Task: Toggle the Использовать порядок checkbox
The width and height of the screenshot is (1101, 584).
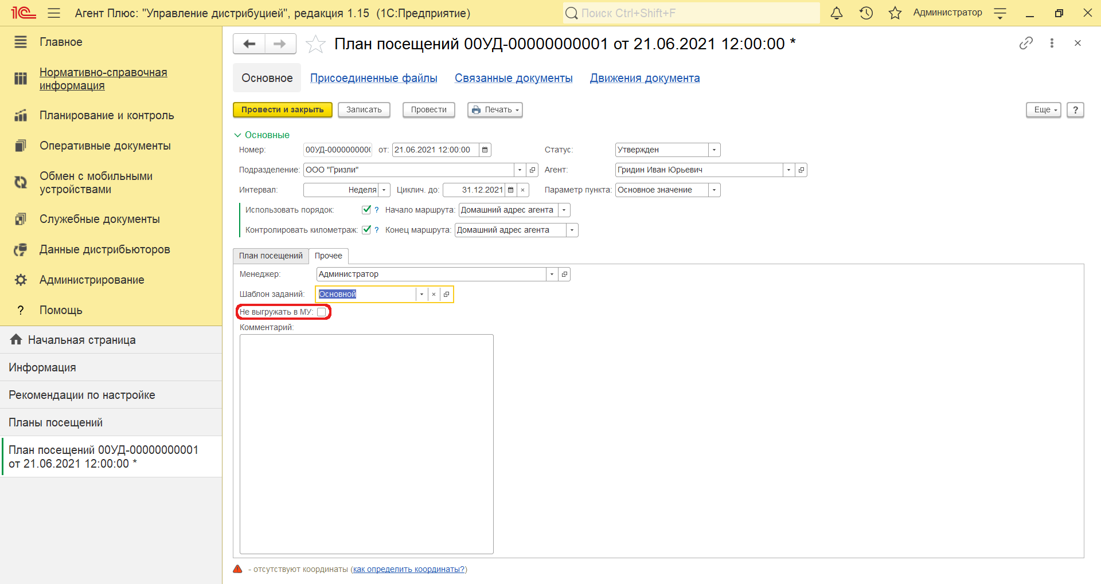Action: pos(366,210)
